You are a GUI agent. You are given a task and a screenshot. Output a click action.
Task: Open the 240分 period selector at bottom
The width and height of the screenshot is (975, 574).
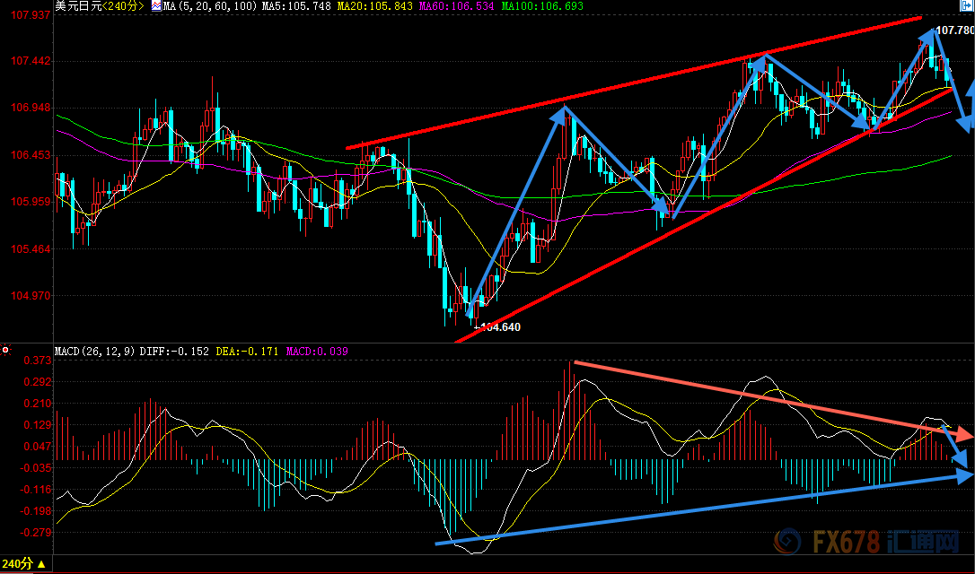tap(18, 564)
